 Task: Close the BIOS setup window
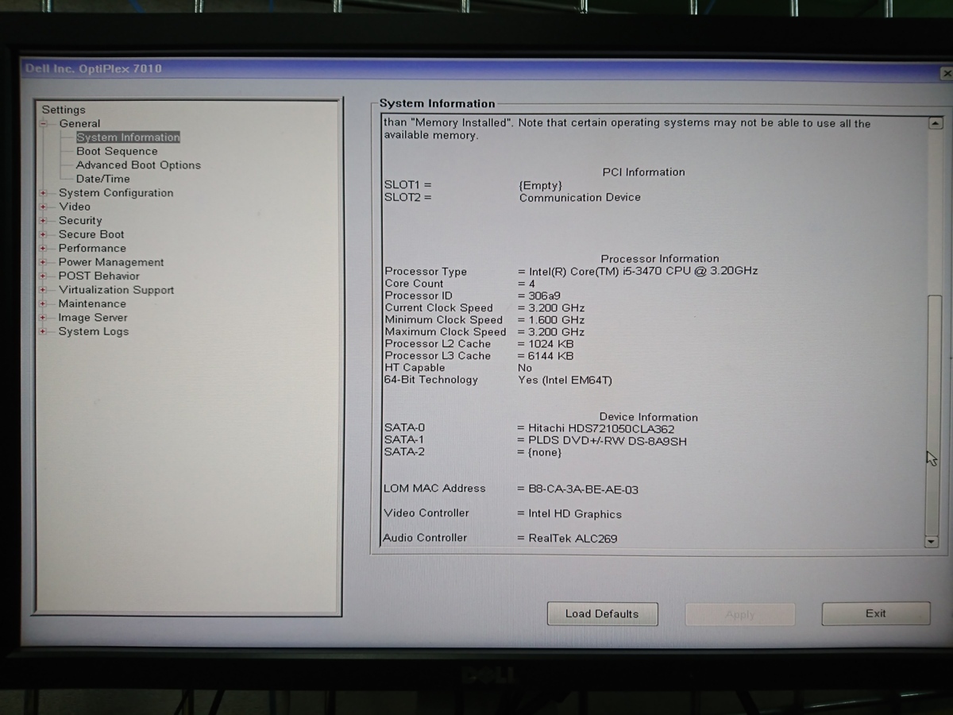(947, 72)
